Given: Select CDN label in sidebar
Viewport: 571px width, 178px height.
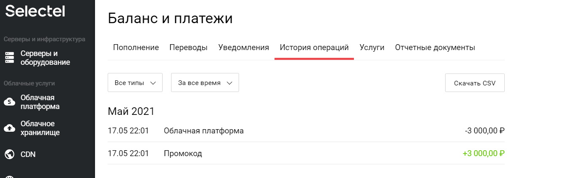Looking at the screenshot, I should pos(28,154).
